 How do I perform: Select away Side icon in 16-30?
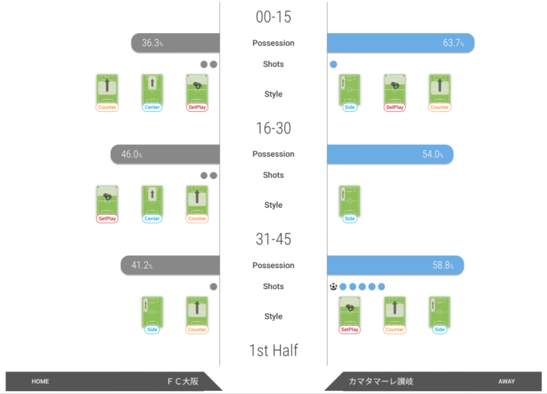click(349, 204)
